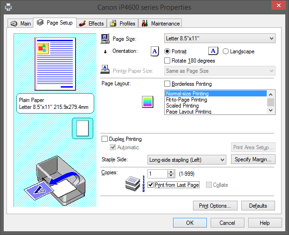Toggle the Collate checkbox
The image size is (289, 235).
[x=209, y=185]
